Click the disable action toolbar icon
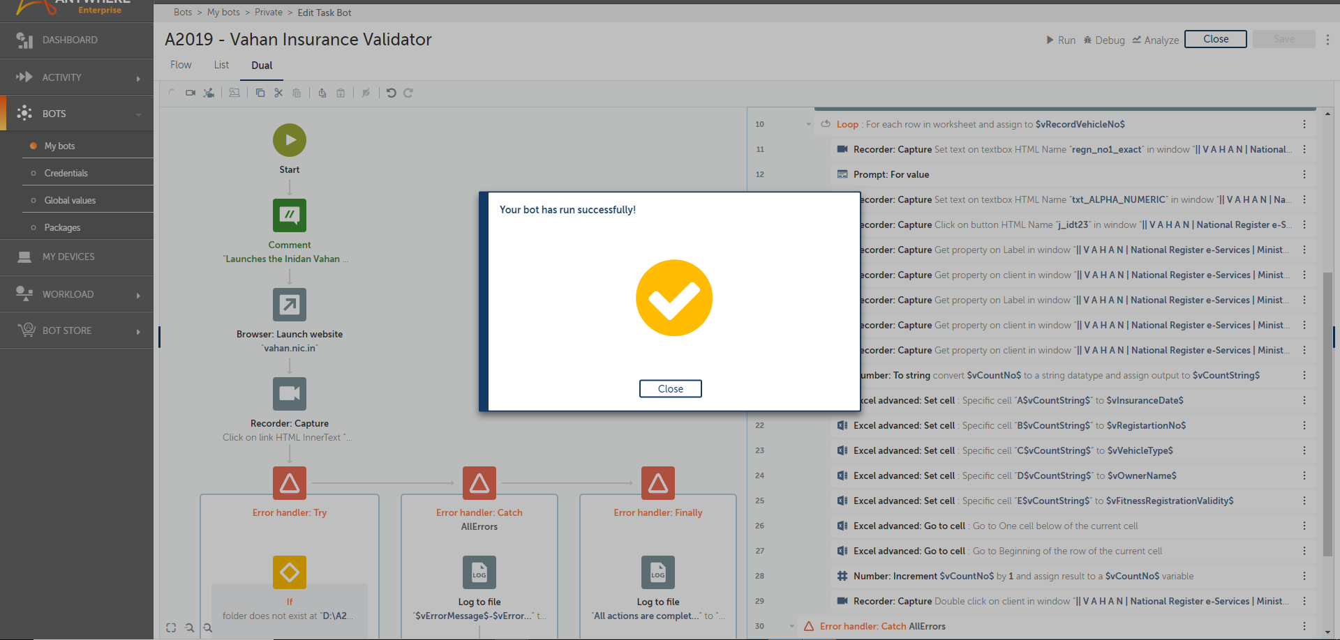This screenshot has width=1340, height=640. (x=366, y=93)
